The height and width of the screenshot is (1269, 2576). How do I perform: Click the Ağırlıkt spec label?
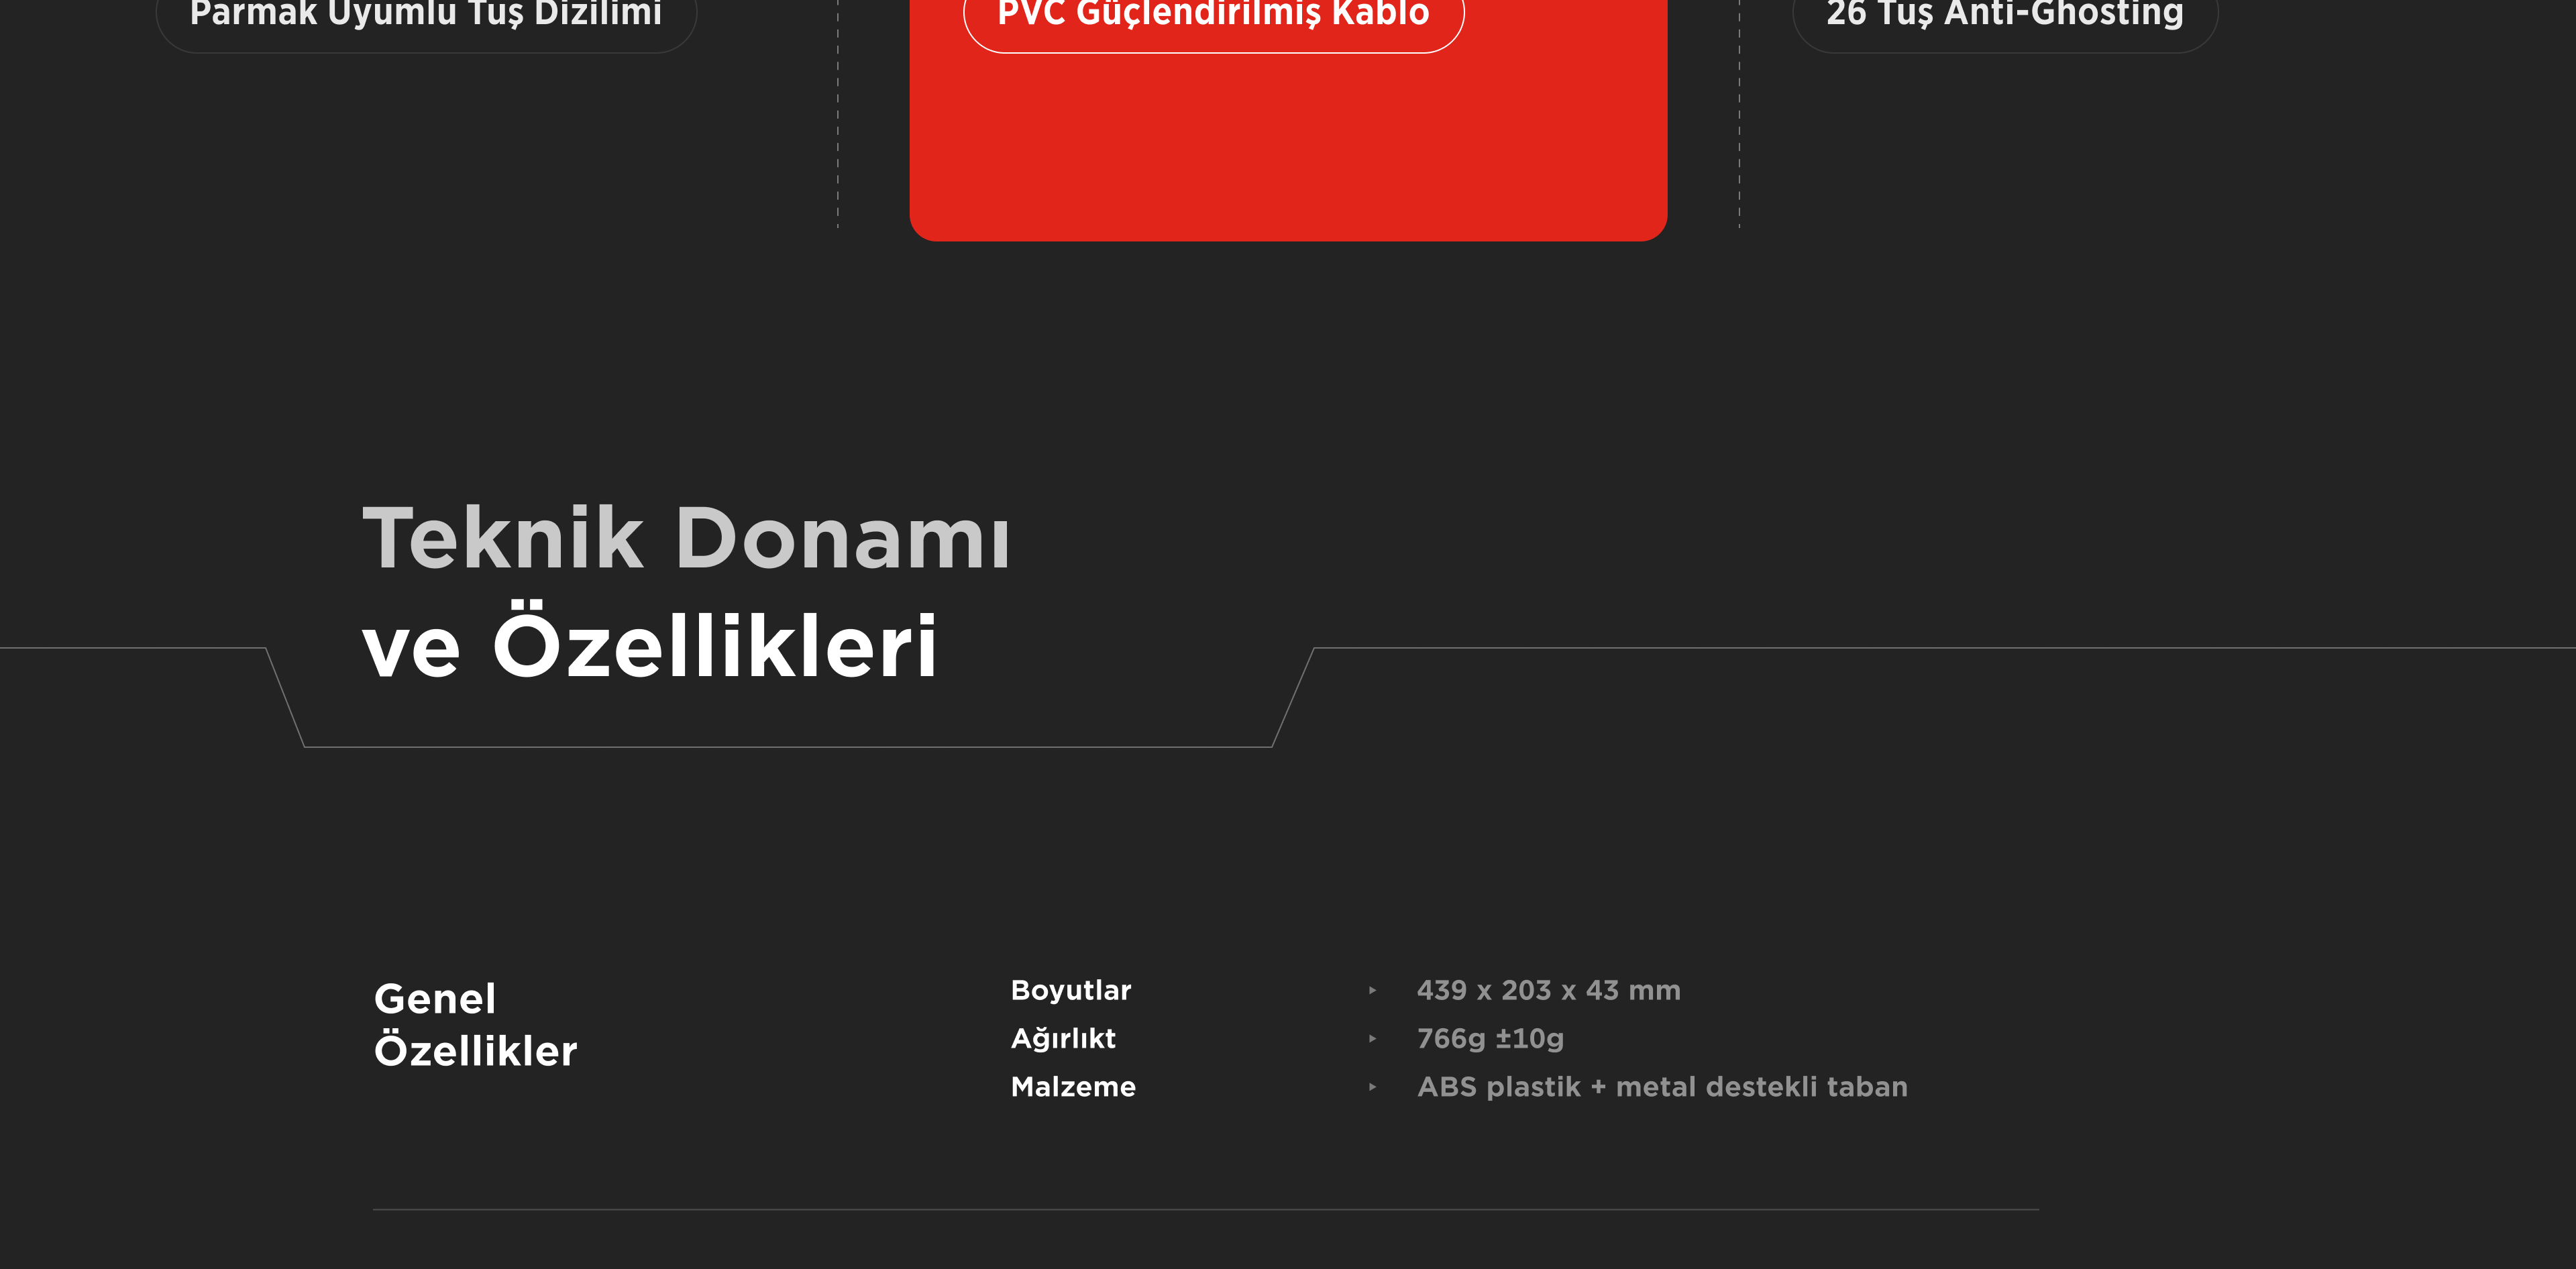coord(1062,1039)
